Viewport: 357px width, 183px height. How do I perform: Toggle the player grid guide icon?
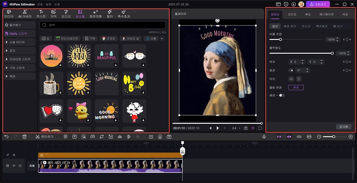(x=253, y=128)
